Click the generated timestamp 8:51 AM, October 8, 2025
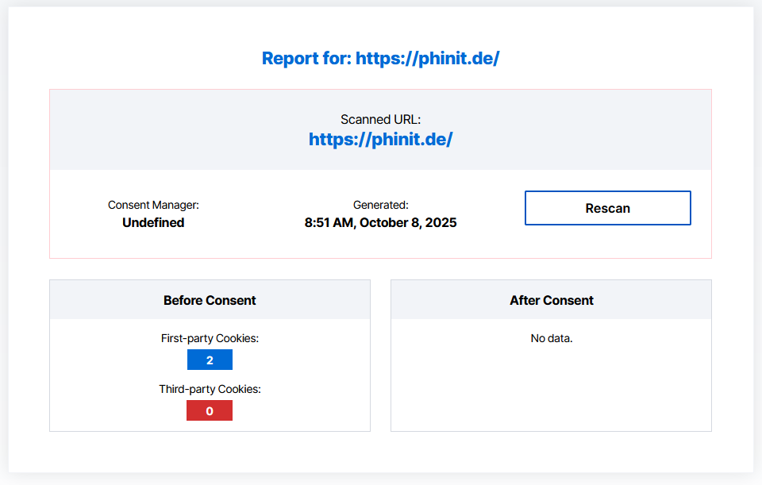 tap(380, 223)
